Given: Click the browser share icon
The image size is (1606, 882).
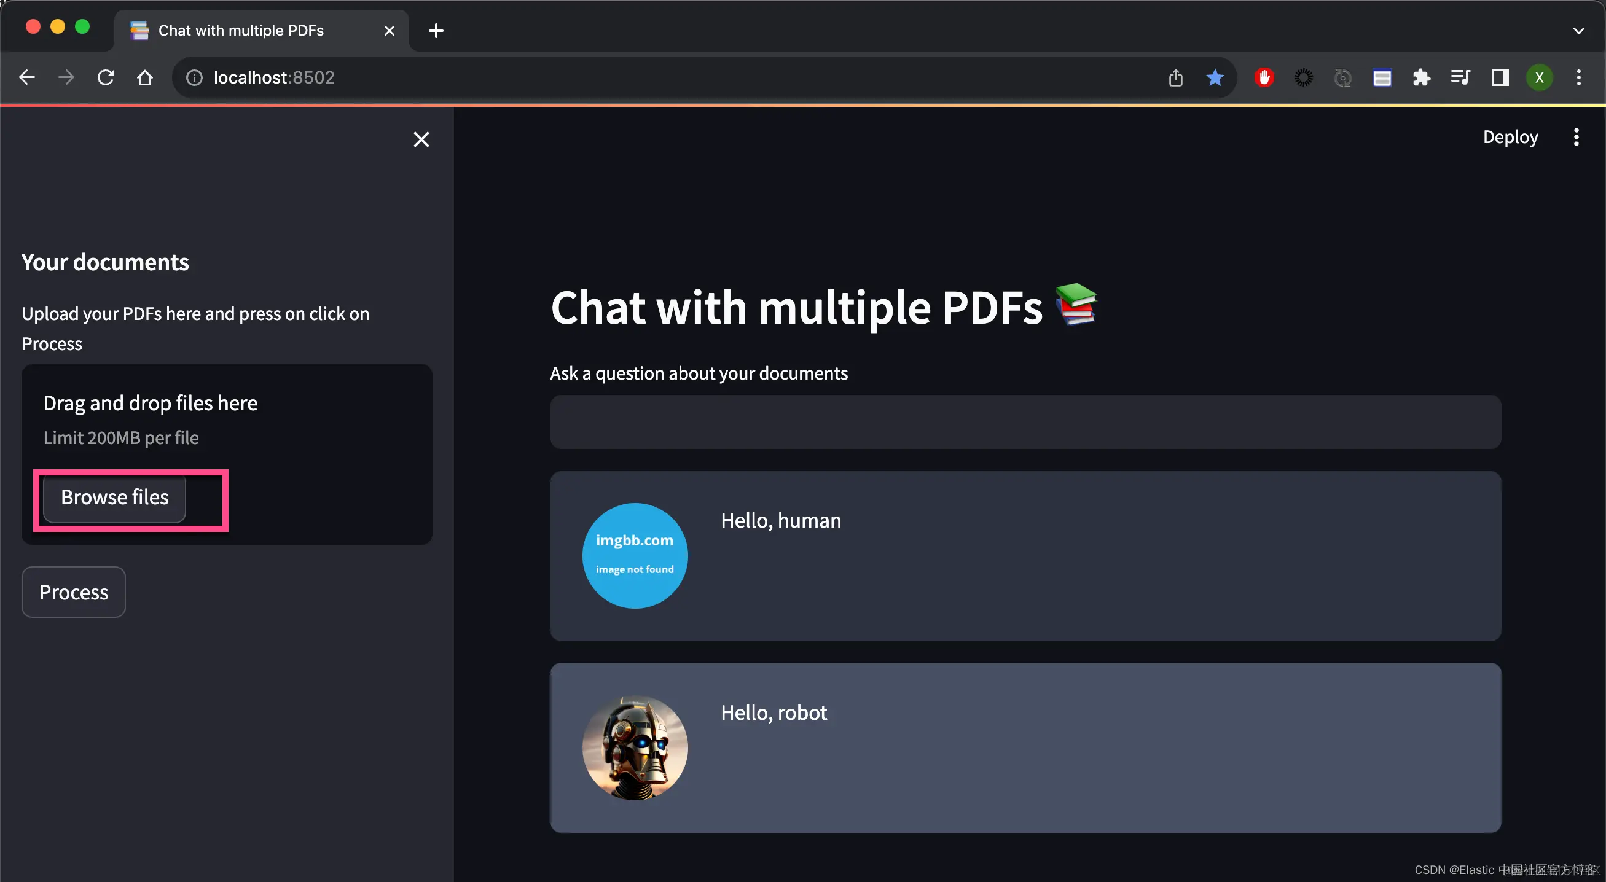Looking at the screenshot, I should pos(1175,78).
